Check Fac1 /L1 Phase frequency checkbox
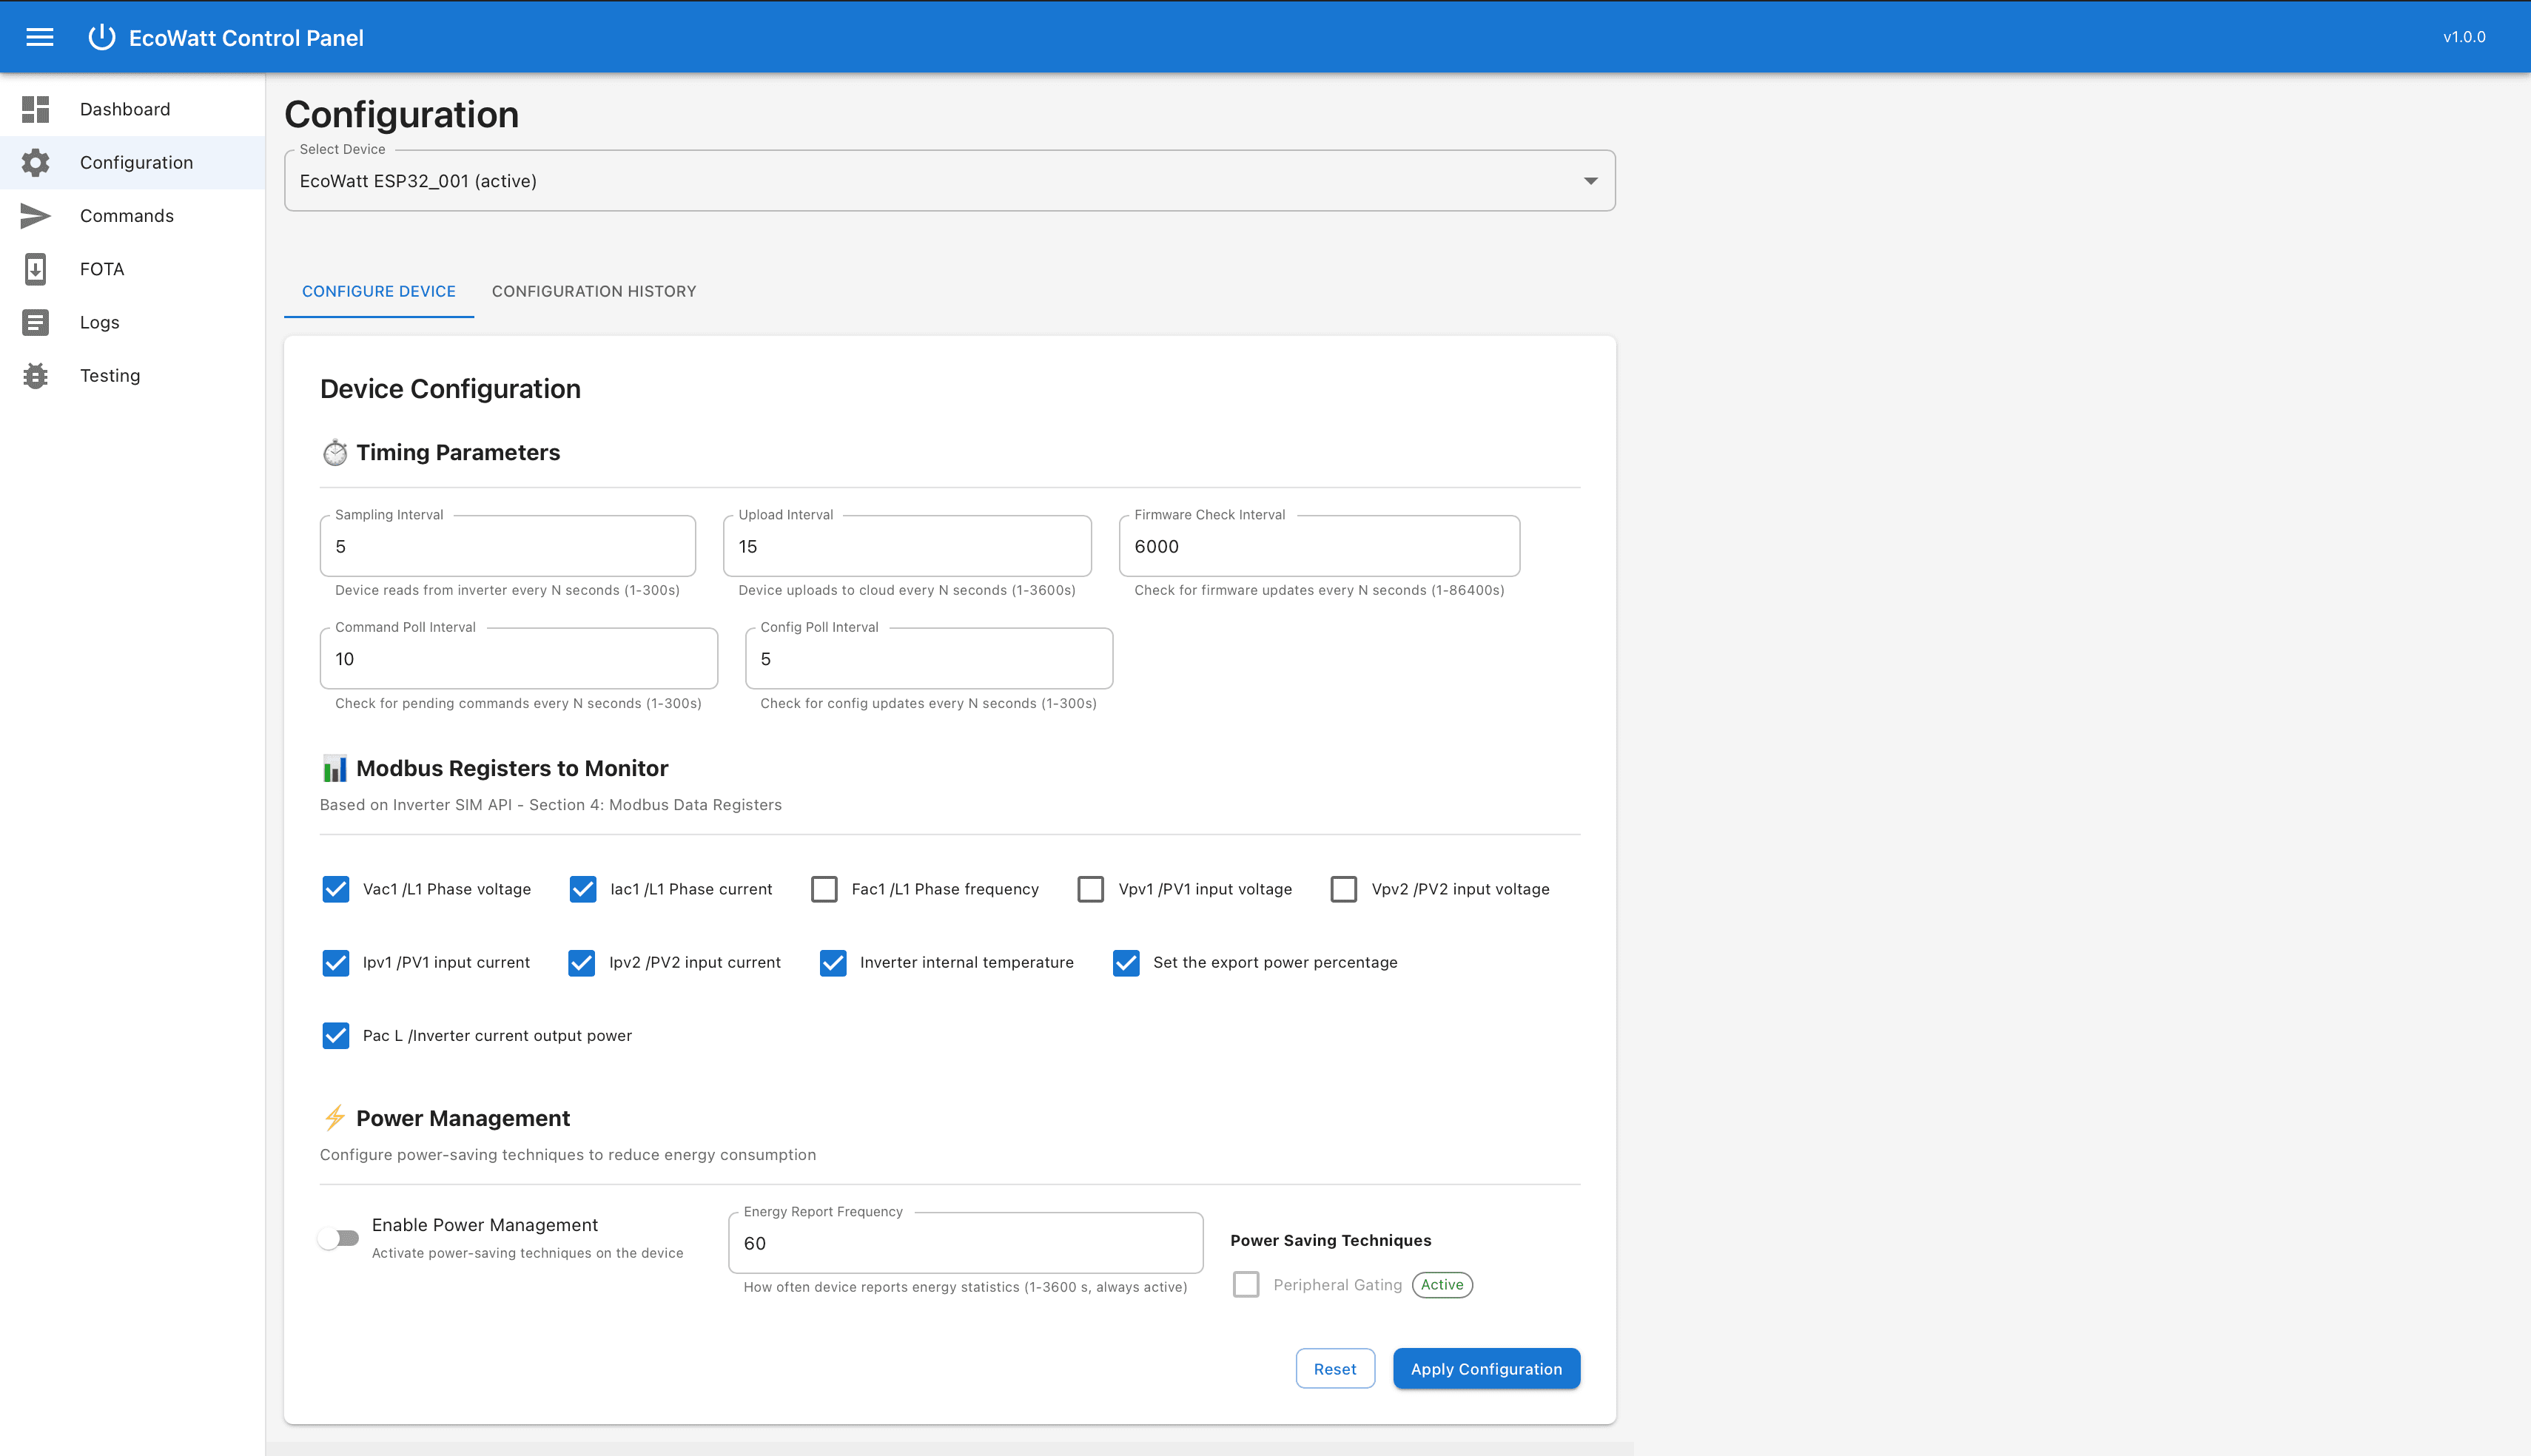The height and width of the screenshot is (1456, 2531). pos(824,889)
